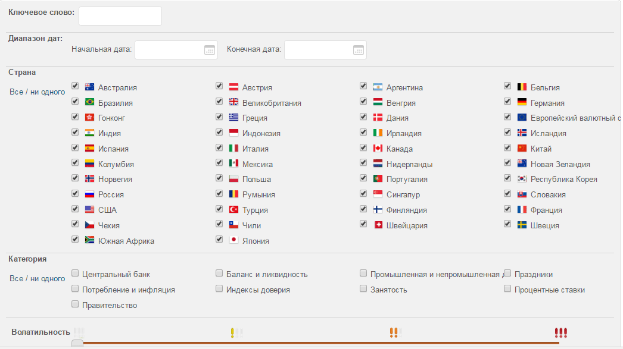Screen dimensions: 623x349
Task: Enable the Процентные ставки checkbox
Action: [507, 288]
